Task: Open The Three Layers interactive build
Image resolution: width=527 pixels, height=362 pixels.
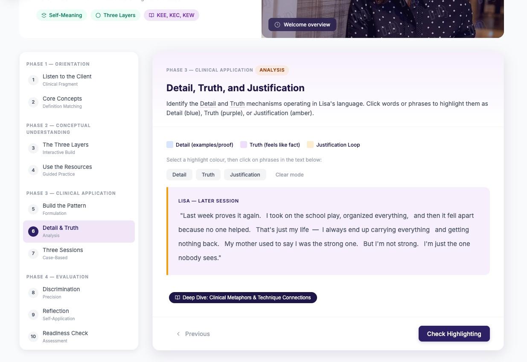Action: [65, 148]
